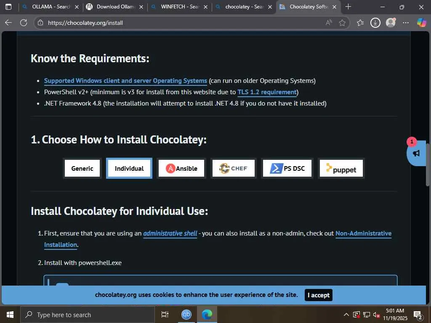431x323 pixels.
Task: Click the Type here to search box
Action: pos(88,315)
